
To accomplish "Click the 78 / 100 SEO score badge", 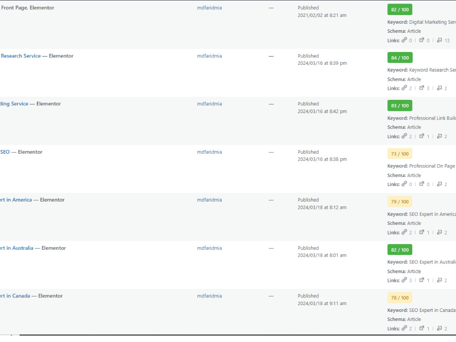I will click(x=399, y=297).
